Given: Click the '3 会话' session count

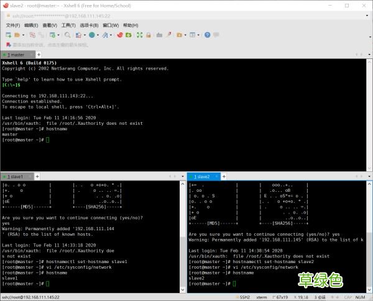Looking at the screenshot, I should tap(320, 297).
